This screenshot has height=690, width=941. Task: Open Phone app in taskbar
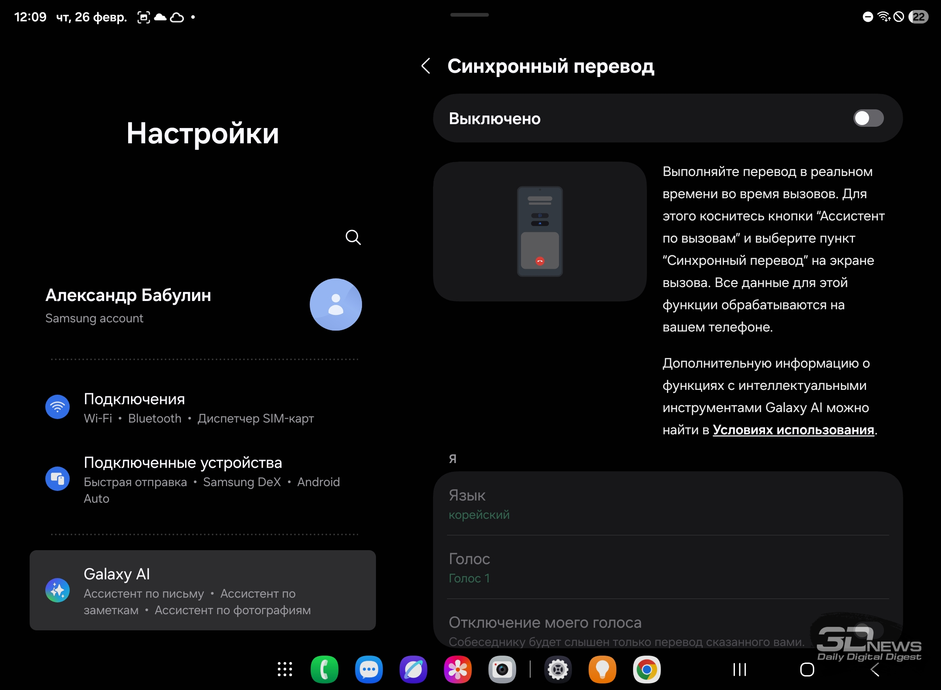324,670
